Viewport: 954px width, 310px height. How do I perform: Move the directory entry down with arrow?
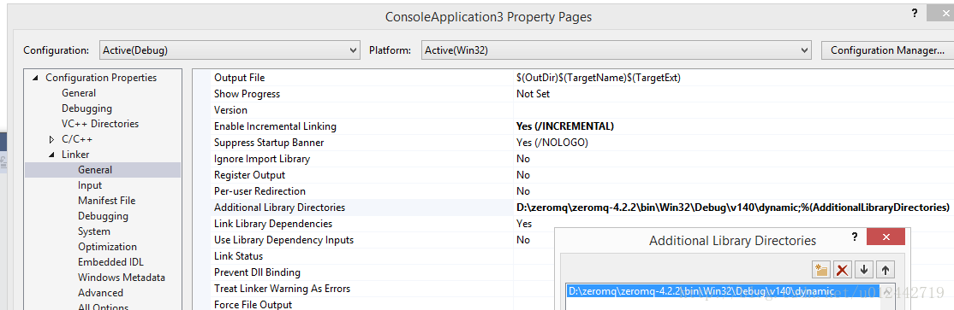863,269
